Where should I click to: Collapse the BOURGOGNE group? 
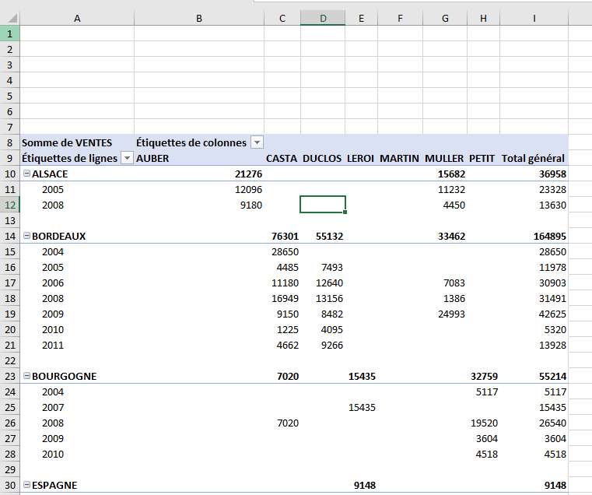(26, 376)
